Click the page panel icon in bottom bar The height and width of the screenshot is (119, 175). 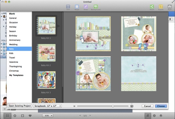tap(148, 116)
